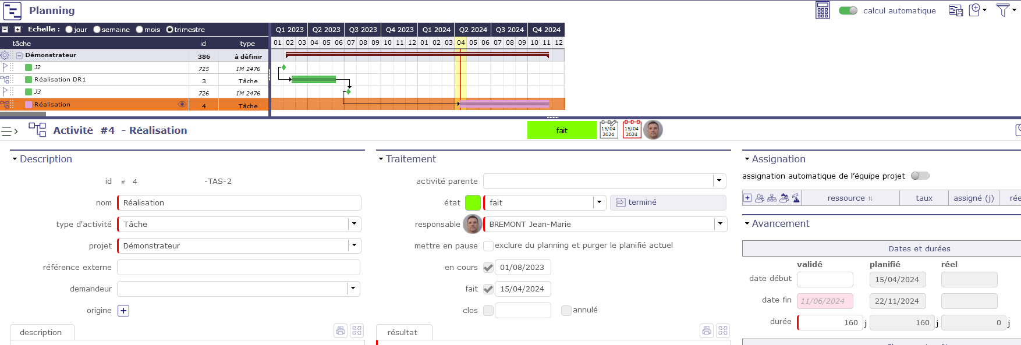Image resolution: width=1021 pixels, height=345 pixels.
Task: Sort by ressource column header
Action: pos(850,198)
